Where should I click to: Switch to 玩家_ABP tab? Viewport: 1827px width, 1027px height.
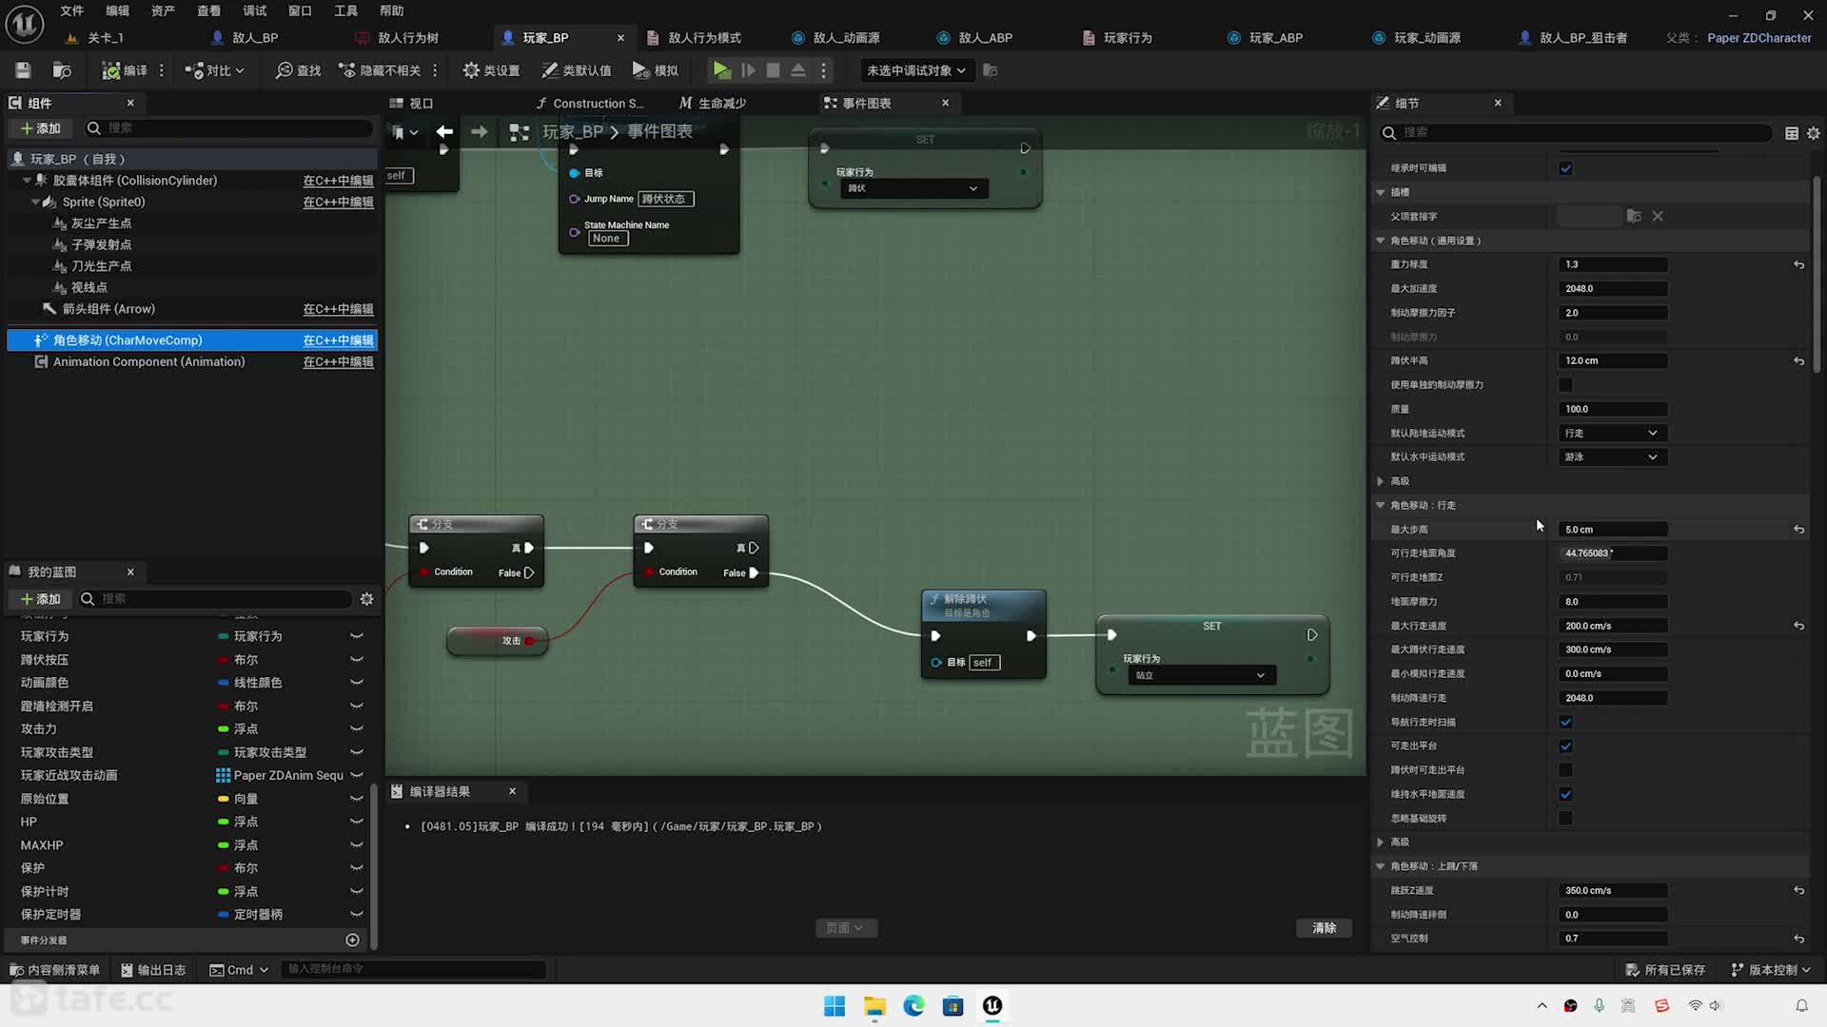[x=1275, y=38]
